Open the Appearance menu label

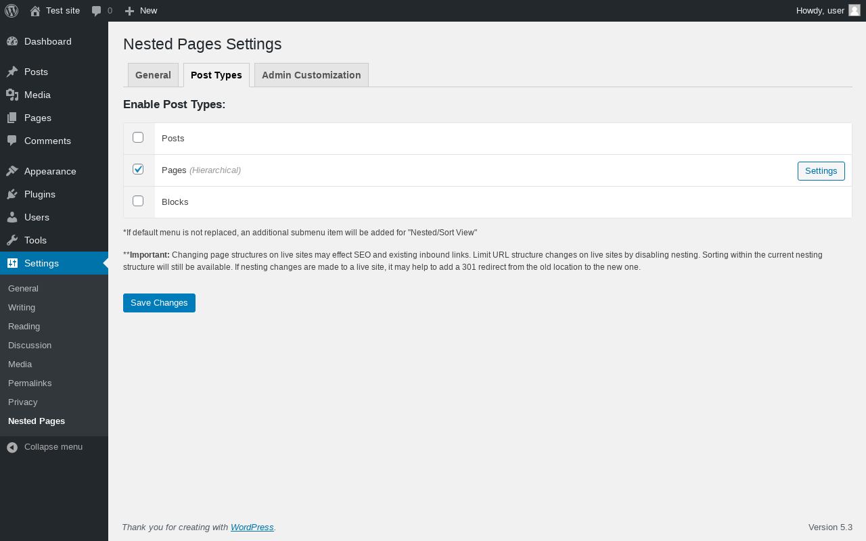[50, 171]
